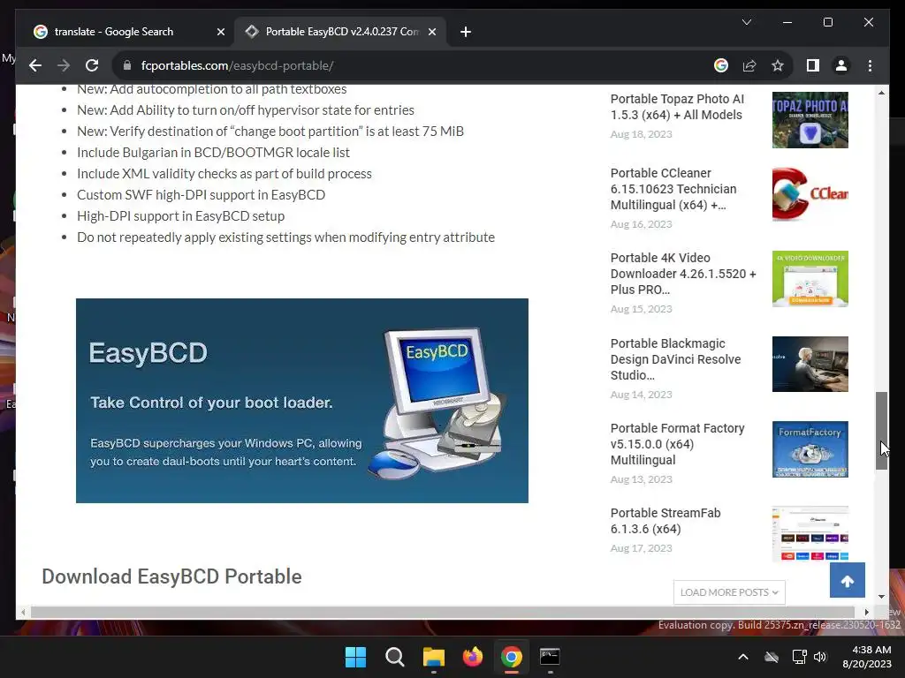
Task: Open the Chrome profile menu
Action: click(x=841, y=65)
